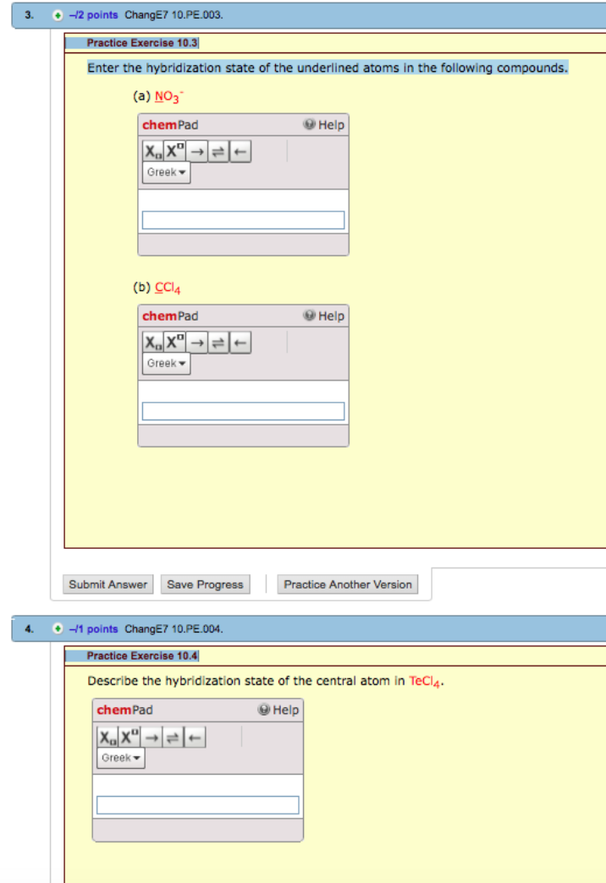Open Greek dropdown in TeCl4 chemPad

click(120, 758)
